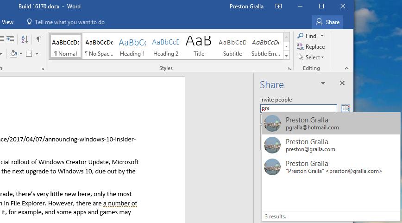Collapse the ribbon with the chevron
Viewport: 402px width, 223px height.
pyautogui.click(x=346, y=68)
